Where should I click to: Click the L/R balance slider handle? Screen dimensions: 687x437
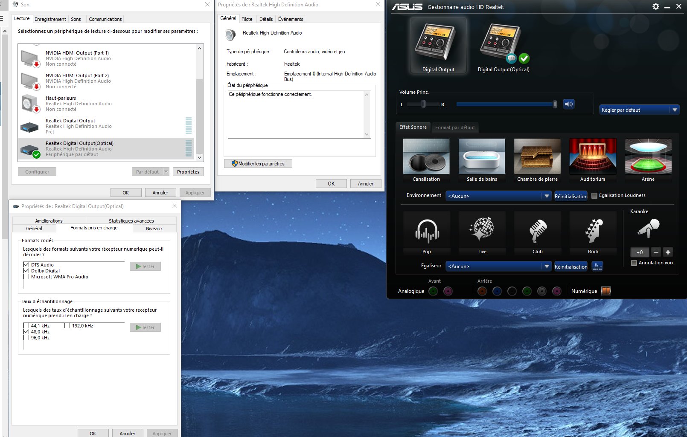(424, 104)
